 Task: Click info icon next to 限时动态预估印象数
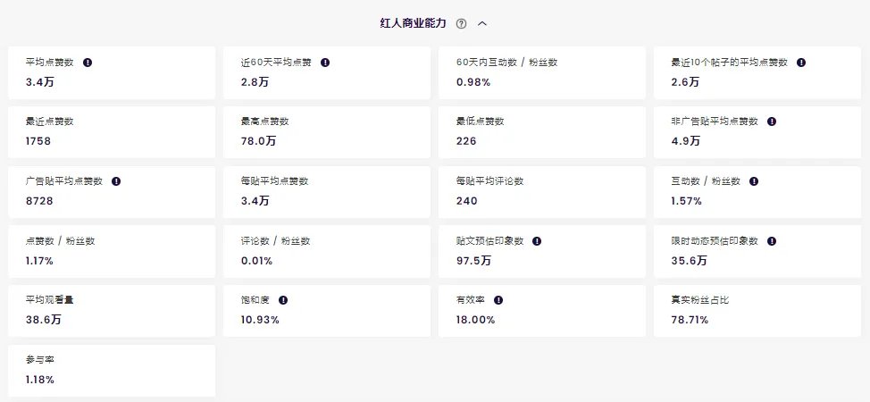[771, 241]
